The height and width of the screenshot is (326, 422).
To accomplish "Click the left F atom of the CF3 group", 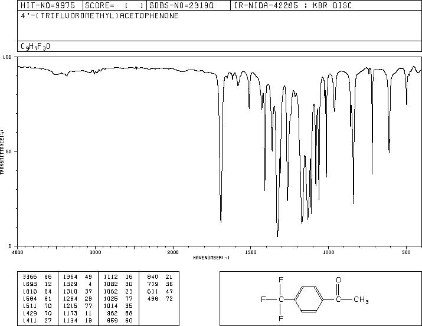I will point(263,299).
